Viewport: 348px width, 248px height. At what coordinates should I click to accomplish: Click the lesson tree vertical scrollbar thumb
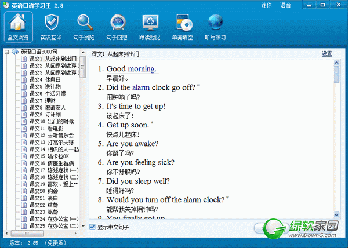(x=83, y=67)
